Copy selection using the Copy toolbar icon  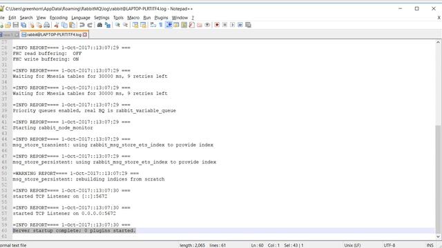[64, 25]
